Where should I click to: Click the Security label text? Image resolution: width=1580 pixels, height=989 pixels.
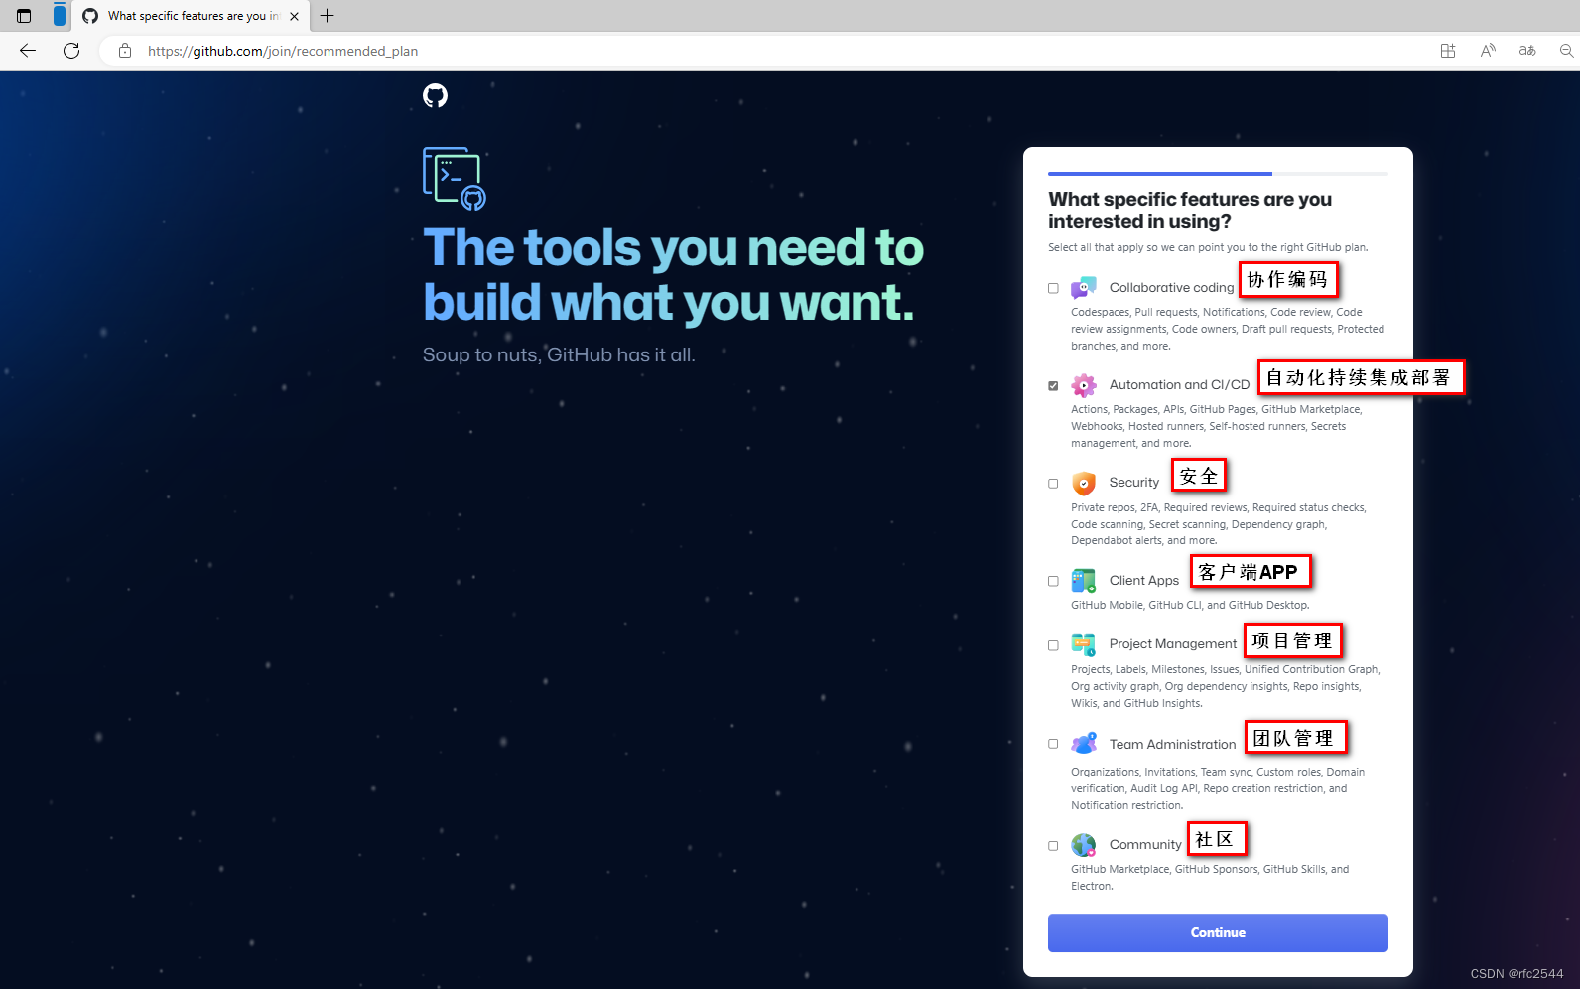pyautogui.click(x=1134, y=483)
